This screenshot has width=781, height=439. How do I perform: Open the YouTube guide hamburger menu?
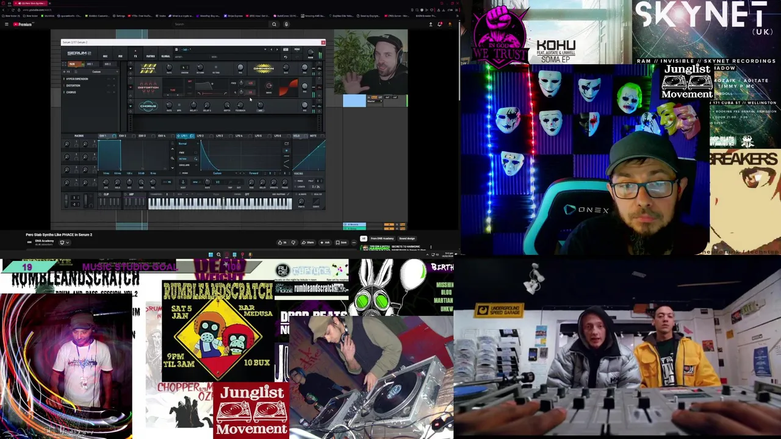point(7,24)
